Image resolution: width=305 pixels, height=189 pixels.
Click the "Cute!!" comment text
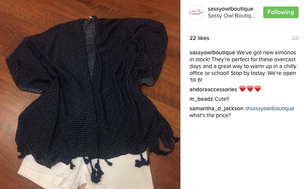click(222, 99)
